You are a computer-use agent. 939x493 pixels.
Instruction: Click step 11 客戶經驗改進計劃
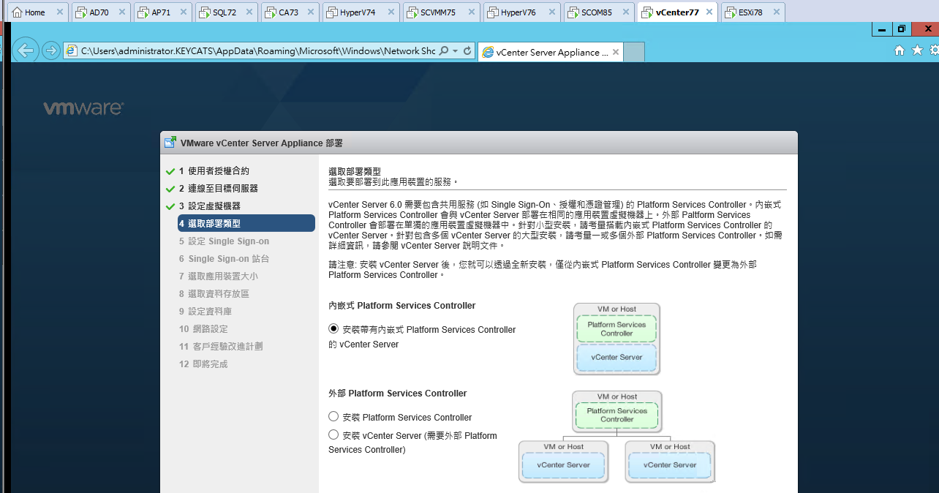tap(220, 347)
